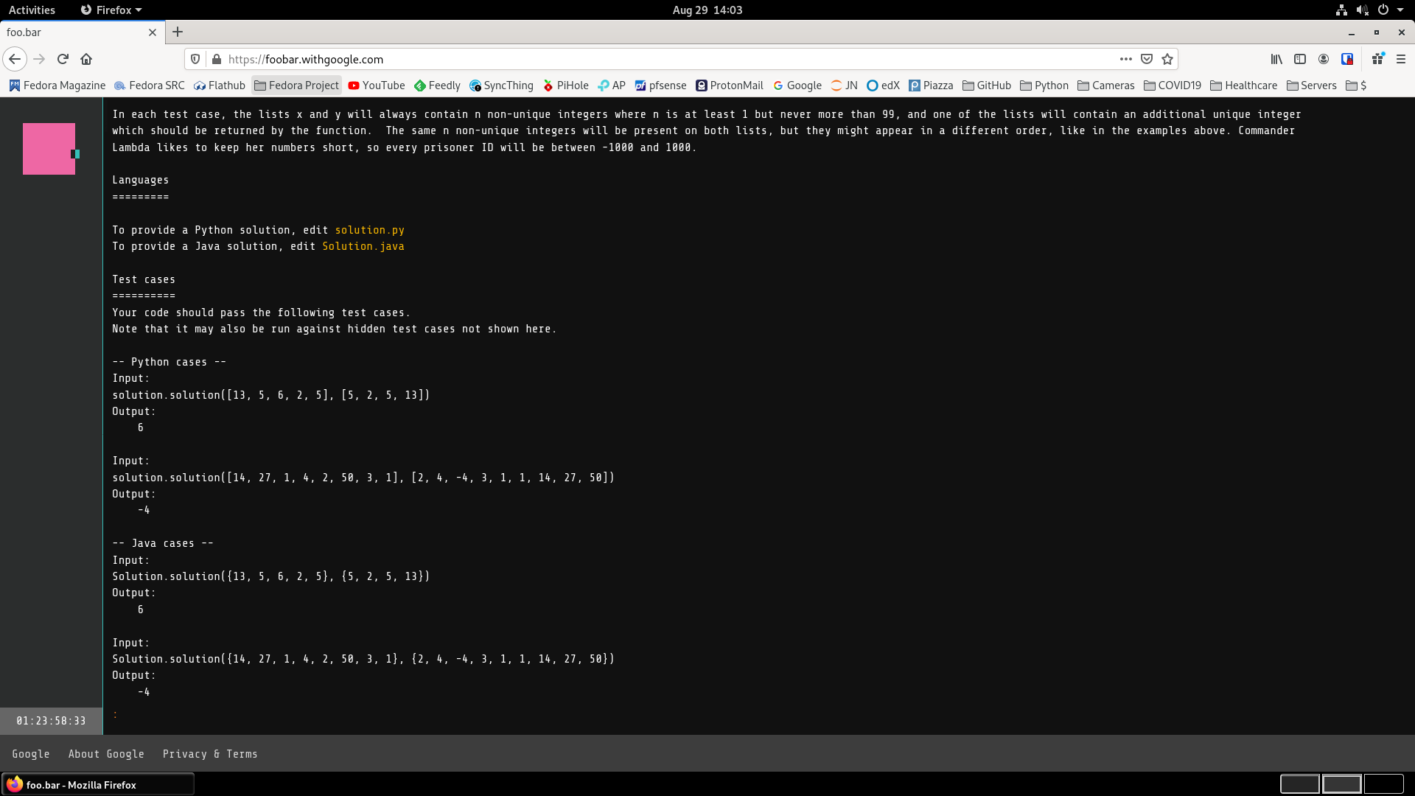Save page to Pocket icon
Viewport: 1415px width, 796px height.
click(x=1147, y=59)
